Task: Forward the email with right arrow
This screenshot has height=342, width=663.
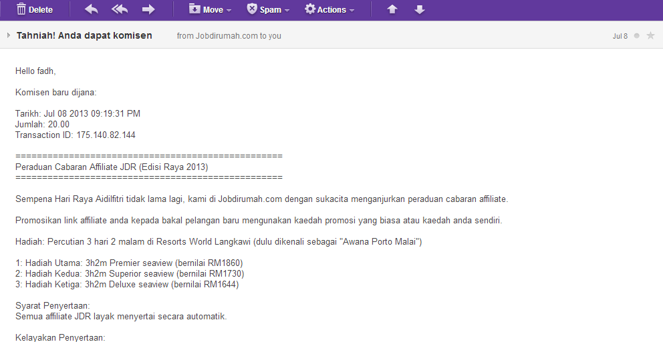Action: click(148, 9)
